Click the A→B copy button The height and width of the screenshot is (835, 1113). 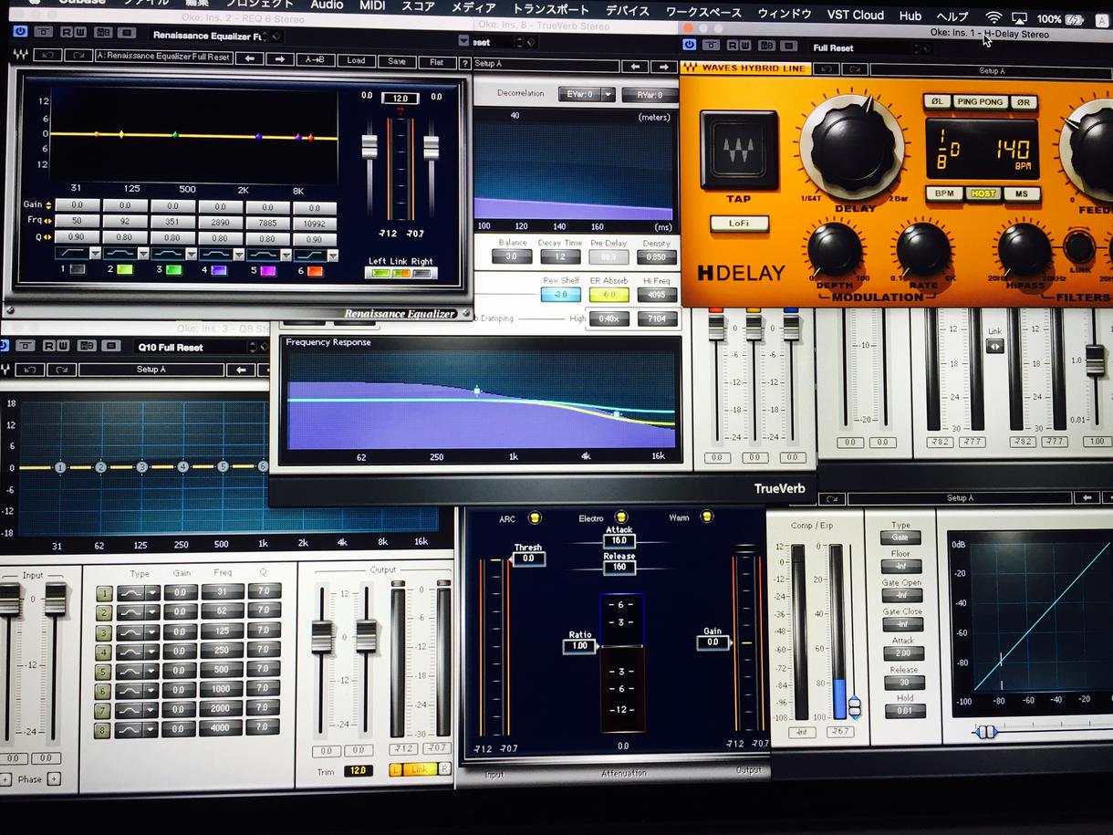point(315,60)
